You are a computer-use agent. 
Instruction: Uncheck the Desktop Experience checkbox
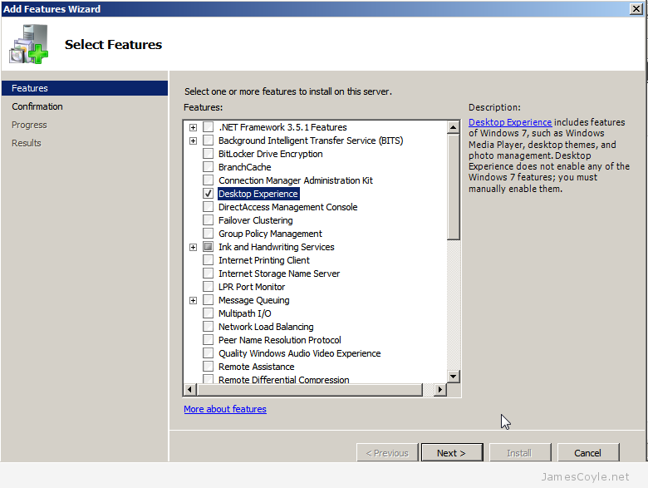[x=209, y=193]
